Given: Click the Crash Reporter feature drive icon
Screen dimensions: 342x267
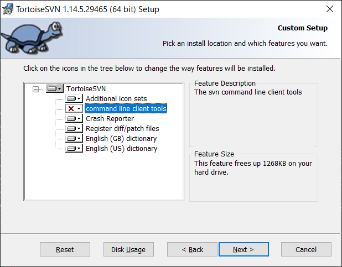Looking at the screenshot, I should 71,118.
